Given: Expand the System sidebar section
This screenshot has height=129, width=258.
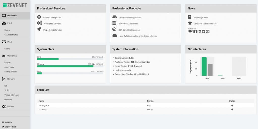Looking at the screenshot, I should [10, 107].
